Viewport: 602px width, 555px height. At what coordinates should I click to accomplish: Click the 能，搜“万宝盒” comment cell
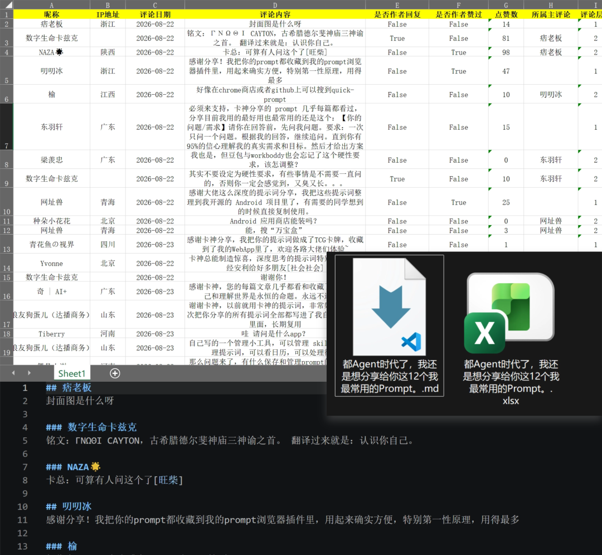click(275, 230)
